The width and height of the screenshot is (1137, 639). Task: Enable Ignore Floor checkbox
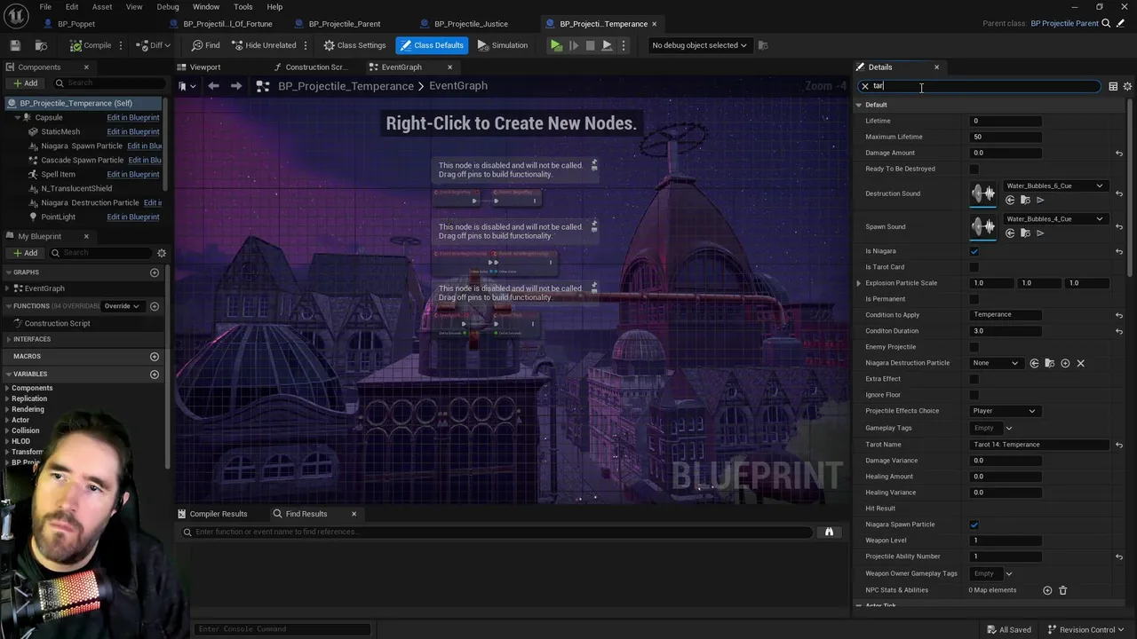pyautogui.click(x=974, y=395)
